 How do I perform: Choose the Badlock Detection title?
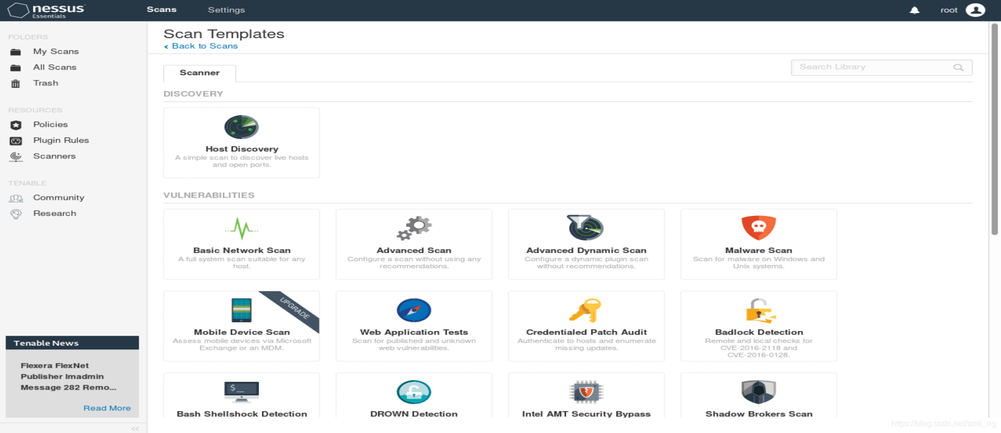(x=759, y=332)
